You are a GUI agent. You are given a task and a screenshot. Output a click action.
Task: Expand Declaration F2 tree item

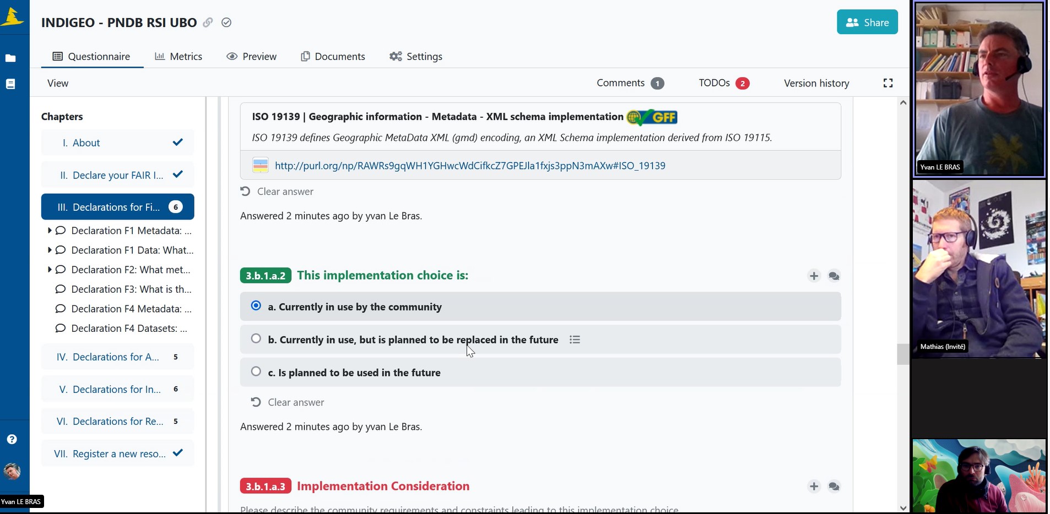tap(50, 270)
